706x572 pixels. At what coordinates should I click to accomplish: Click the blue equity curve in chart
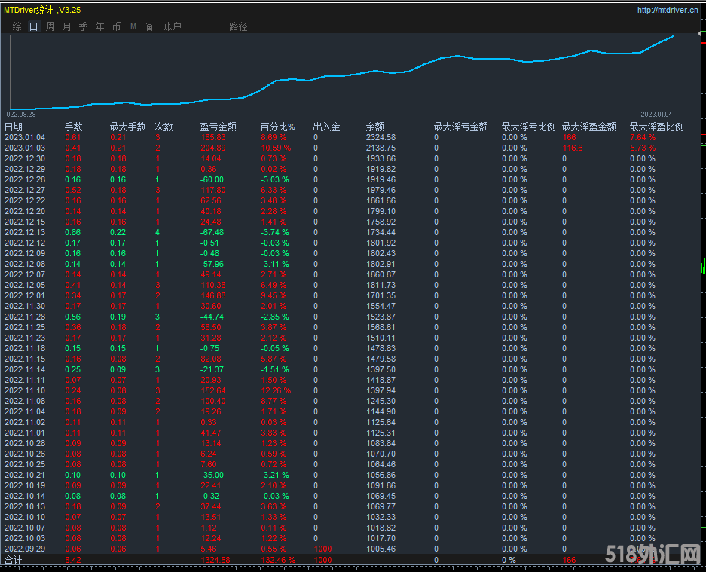coord(342,75)
